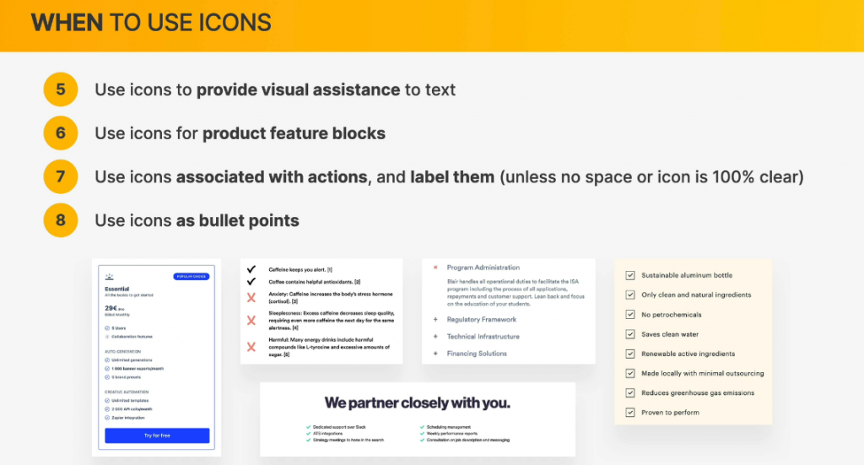This screenshot has width=864, height=465.
Task: Click the 'We partner closely with you' heading
Action: pos(417,403)
